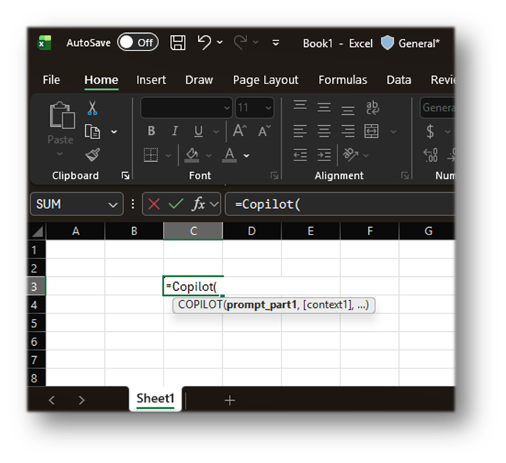Select the Home ribbon tab

[x=101, y=80]
